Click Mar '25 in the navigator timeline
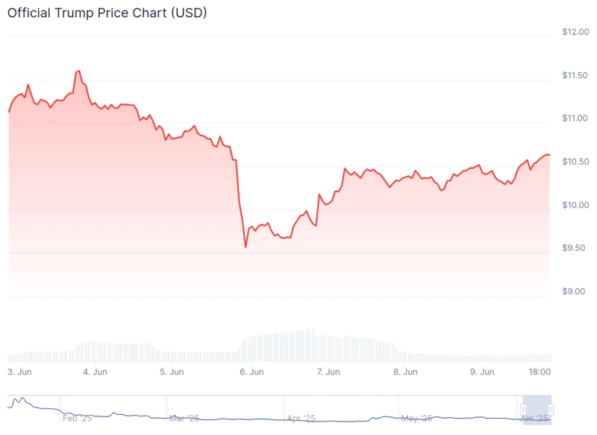Viewport: 597px width, 435px height. (183, 419)
